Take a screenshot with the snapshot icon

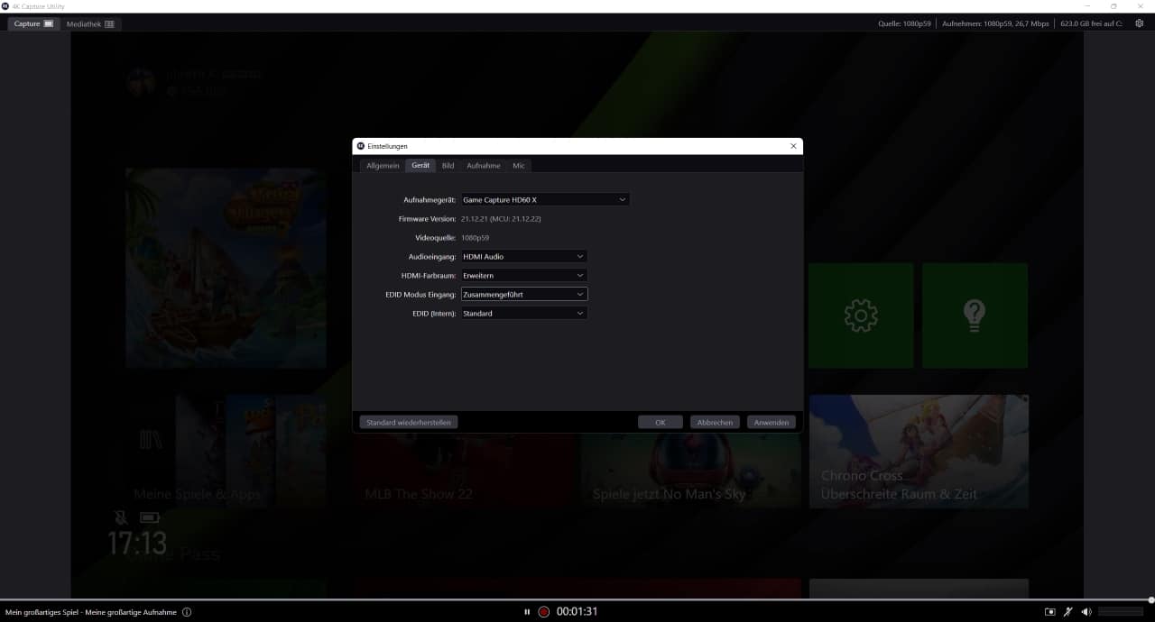point(1049,612)
